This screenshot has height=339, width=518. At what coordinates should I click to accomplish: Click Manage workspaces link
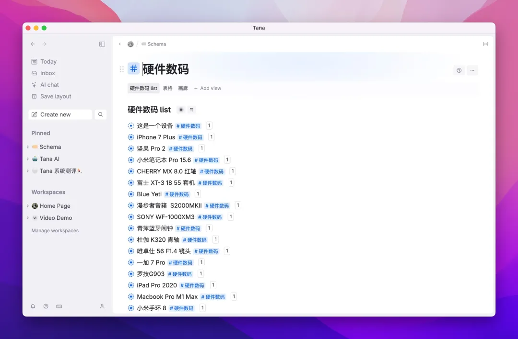point(55,230)
